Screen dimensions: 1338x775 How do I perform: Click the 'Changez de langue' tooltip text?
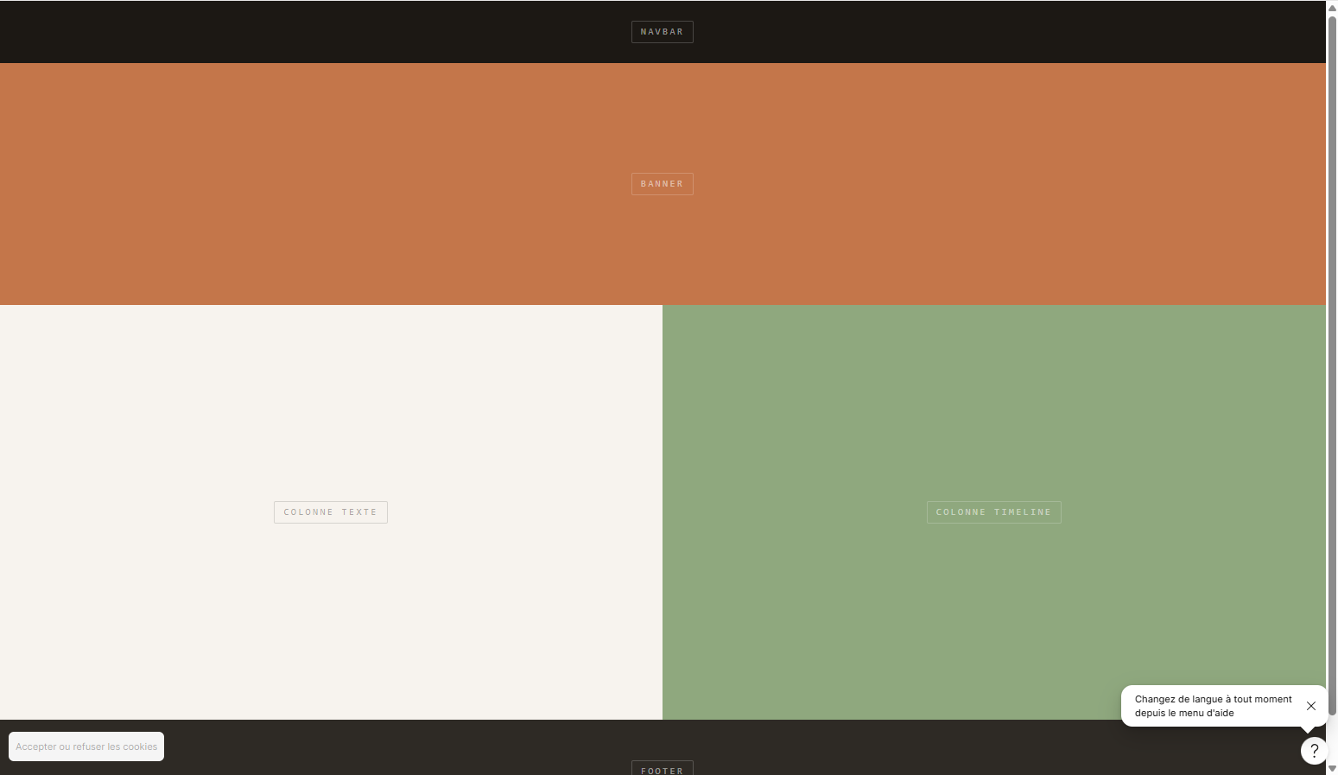click(x=1213, y=706)
